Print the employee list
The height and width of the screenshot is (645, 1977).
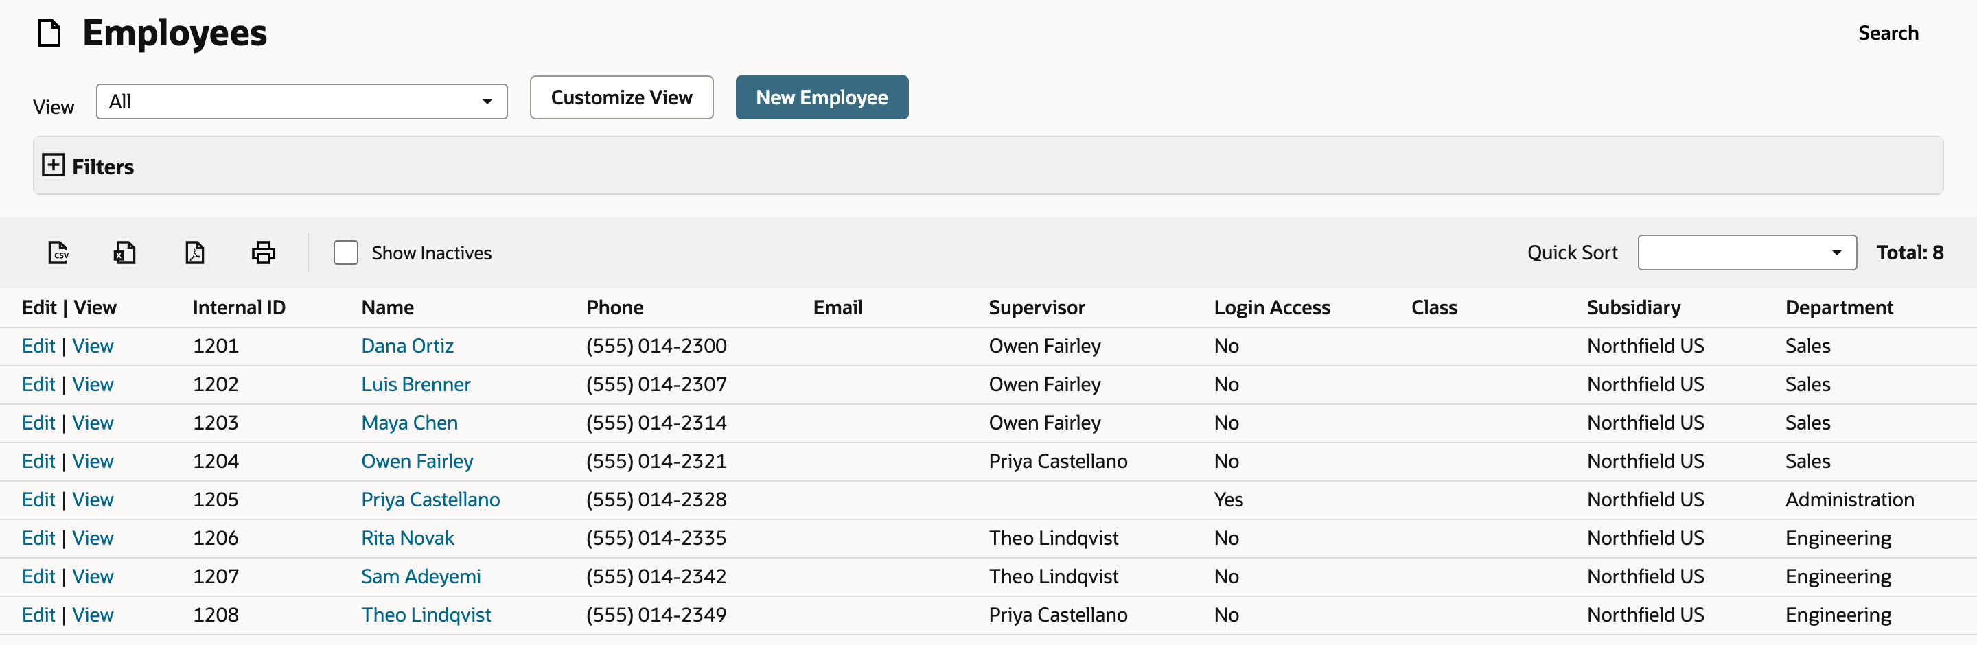tap(263, 253)
